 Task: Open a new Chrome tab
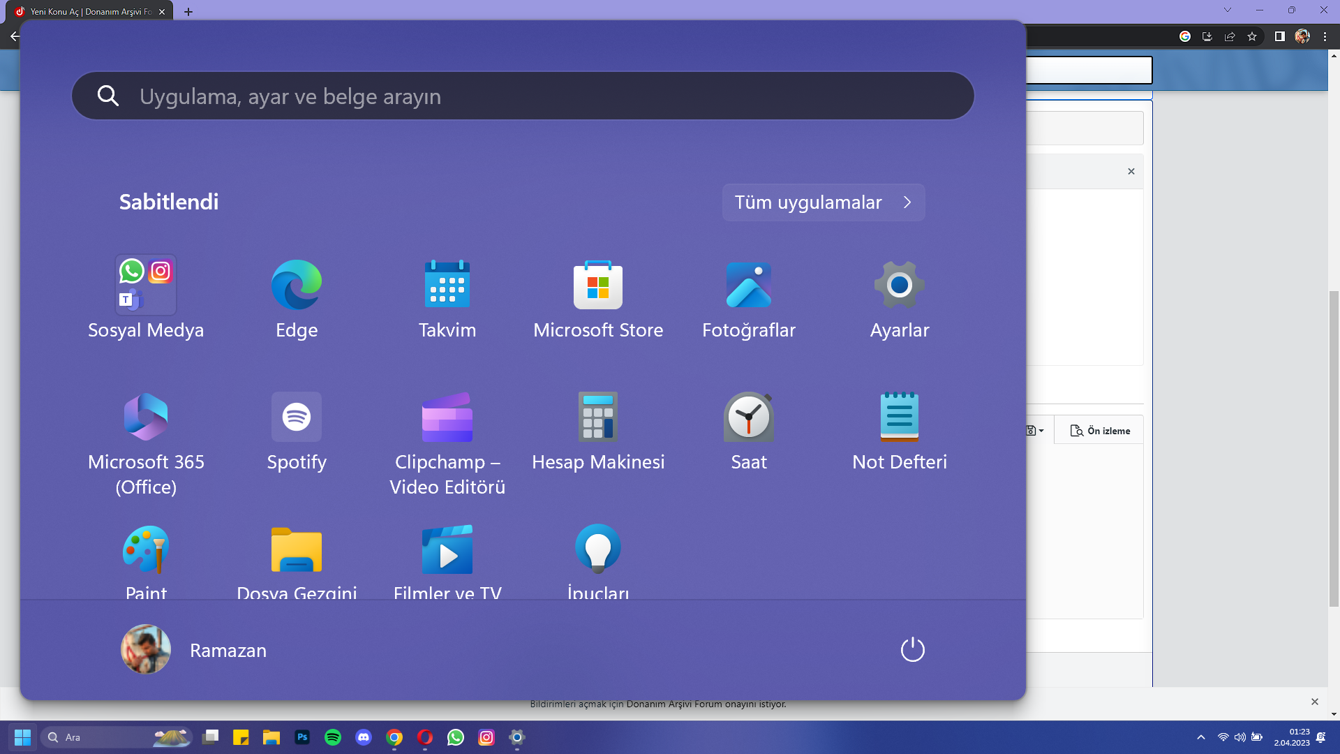(x=188, y=12)
